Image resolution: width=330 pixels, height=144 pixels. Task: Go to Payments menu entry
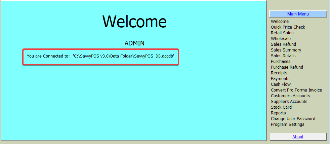pyautogui.click(x=280, y=79)
